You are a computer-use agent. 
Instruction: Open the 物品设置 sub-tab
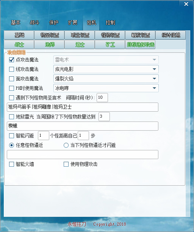click(x=50, y=35)
